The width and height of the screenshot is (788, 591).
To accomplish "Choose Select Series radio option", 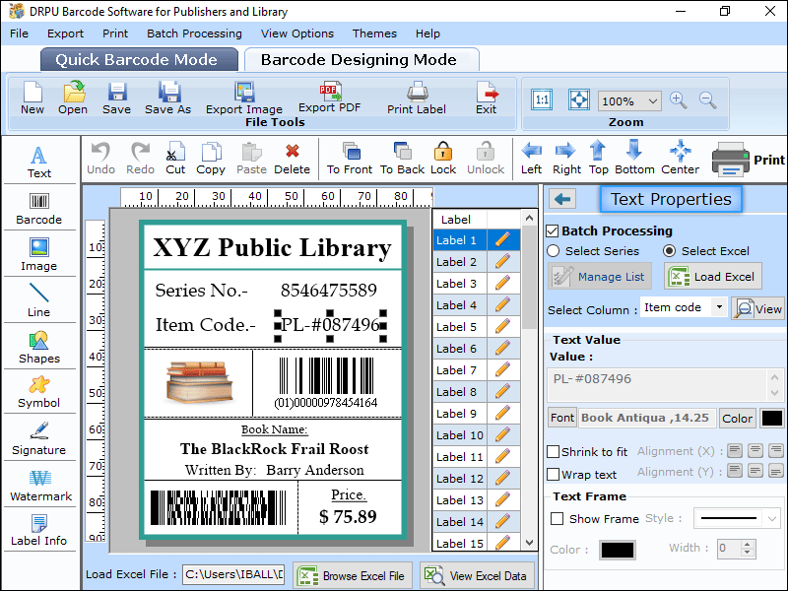I will point(554,251).
